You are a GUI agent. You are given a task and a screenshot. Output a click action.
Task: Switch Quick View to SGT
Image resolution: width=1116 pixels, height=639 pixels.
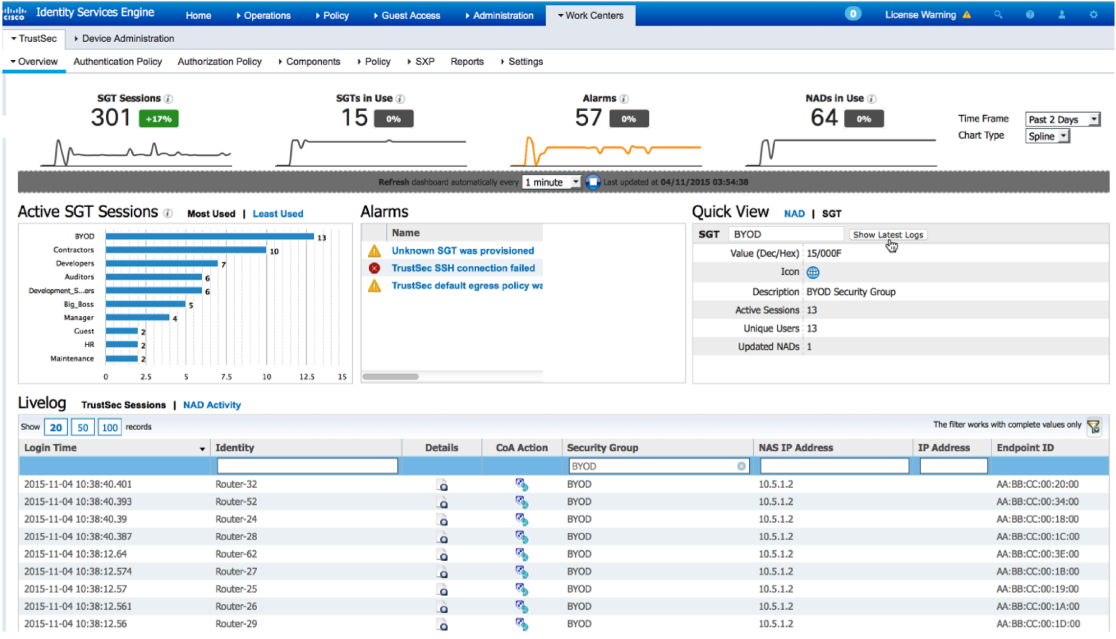[831, 214]
